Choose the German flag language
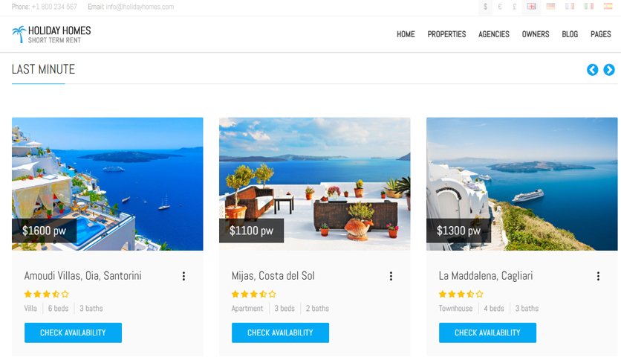The width and height of the screenshot is (621, 360). [x=550, y=7]
